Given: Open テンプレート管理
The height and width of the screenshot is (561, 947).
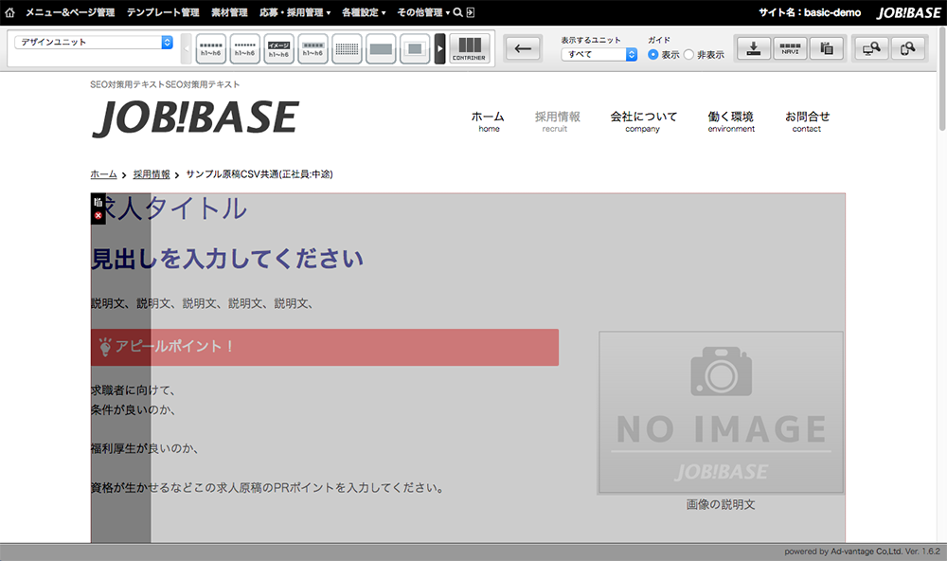Looking at the screenshot, I should (x=163, y=12).
